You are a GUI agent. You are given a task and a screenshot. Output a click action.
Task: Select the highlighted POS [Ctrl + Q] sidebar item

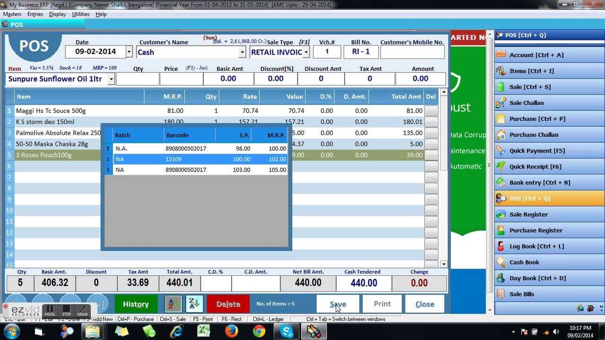tap(549, 198)
